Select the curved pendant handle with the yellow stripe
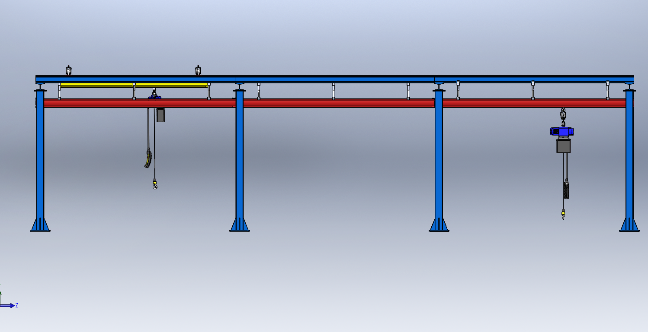 click(x=148, y=158)
